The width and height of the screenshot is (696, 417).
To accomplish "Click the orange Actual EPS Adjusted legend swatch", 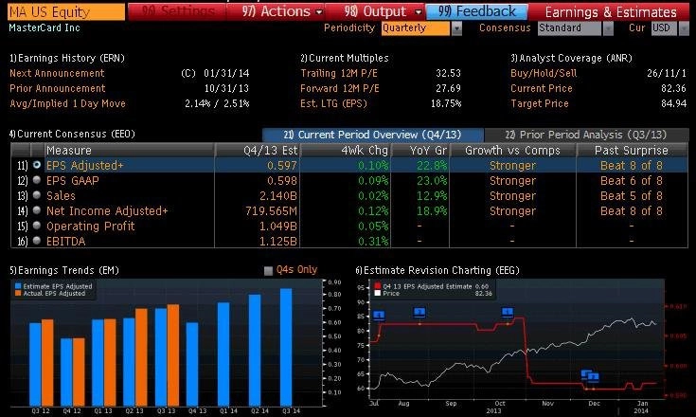I will pos(18,293).
